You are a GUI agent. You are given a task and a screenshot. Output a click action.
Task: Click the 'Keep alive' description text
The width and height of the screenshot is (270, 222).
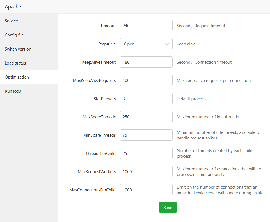[x=186, y=44]
